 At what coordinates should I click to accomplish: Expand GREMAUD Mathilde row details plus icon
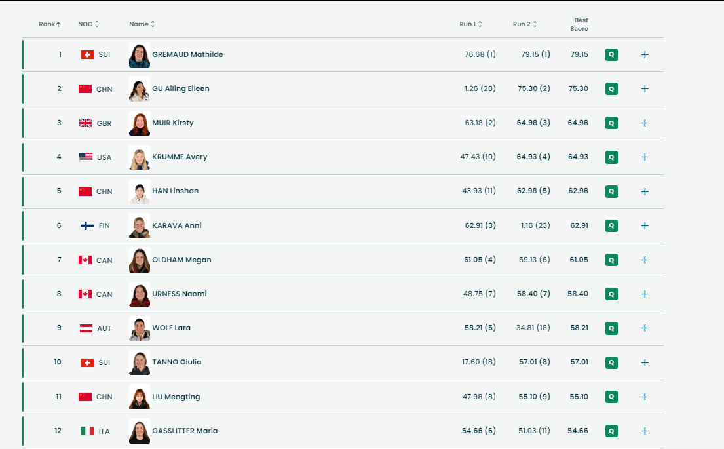pyautogui.click(x=645, y=54)
